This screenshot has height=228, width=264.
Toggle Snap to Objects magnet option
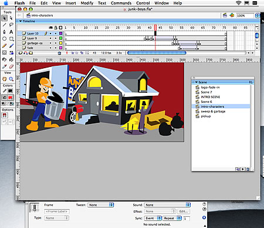click(x=5, y=115)
